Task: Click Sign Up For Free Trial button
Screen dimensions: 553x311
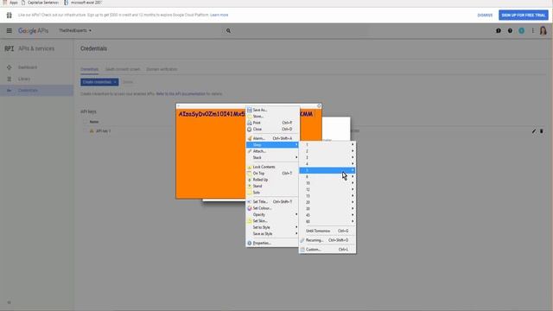Action: pyautogui.click(x=524, y=16)
